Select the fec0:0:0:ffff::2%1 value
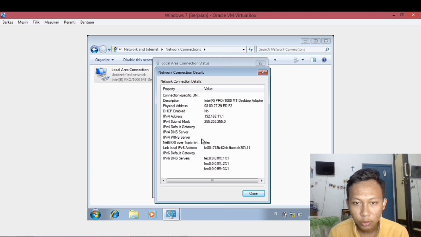The width and height of the screenshot is (421, 237). pos(216,164)
